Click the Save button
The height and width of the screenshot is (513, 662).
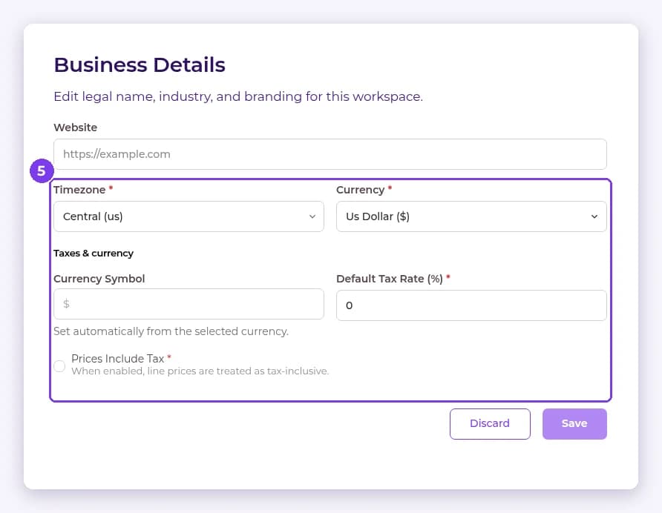click(x=574, y=423)
